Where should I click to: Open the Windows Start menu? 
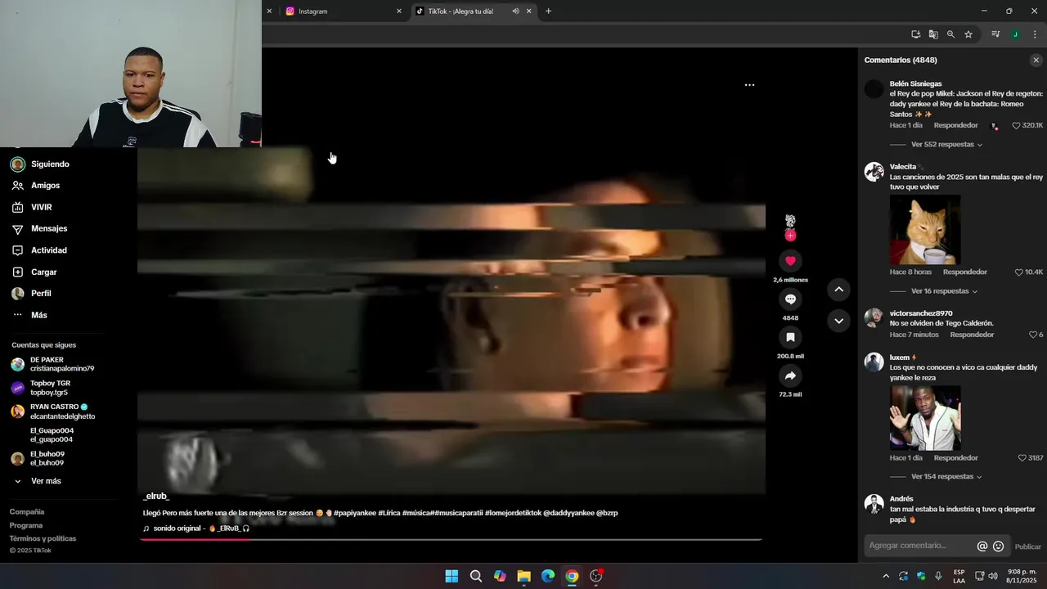(x=452, y=576)
